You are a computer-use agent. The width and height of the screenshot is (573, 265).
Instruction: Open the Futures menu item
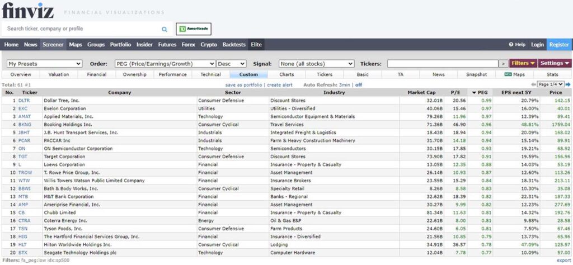[167, 45]
